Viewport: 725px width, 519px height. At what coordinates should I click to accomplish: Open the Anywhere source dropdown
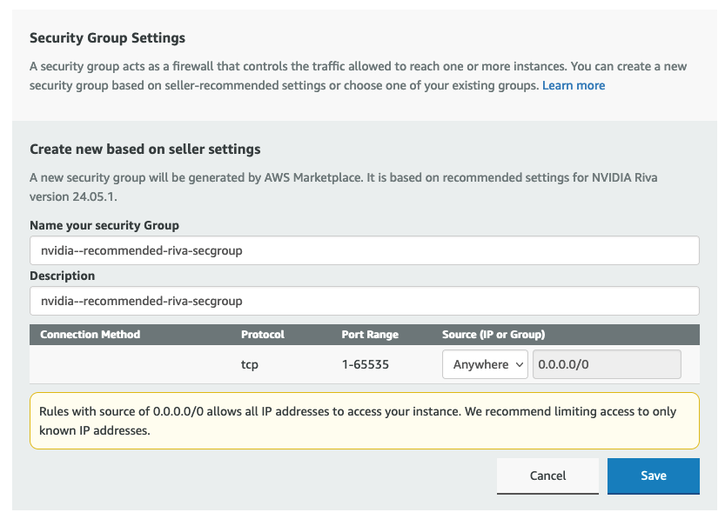(484, 364)
